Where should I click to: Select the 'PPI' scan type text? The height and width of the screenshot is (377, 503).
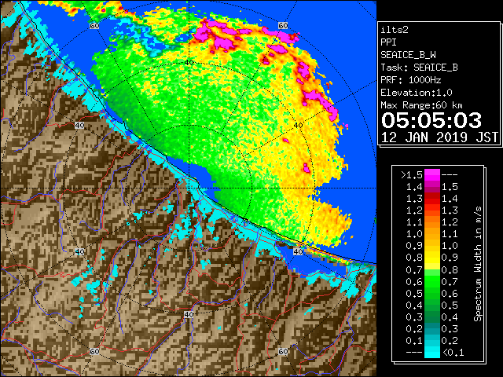[x=388, y=42]
